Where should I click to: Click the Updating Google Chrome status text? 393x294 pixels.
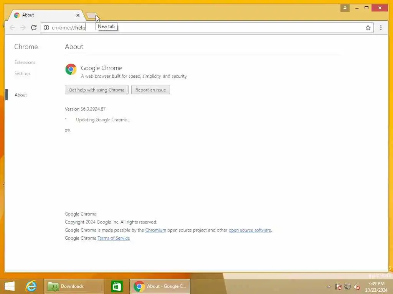pos(103,120)
